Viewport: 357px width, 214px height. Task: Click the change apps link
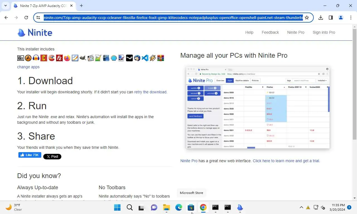[x=28, y=67]
